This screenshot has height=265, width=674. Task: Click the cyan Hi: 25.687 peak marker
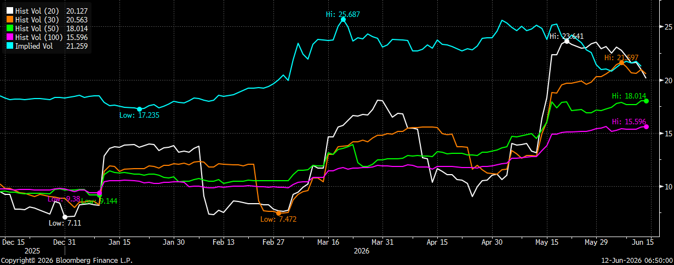(344, 19)
